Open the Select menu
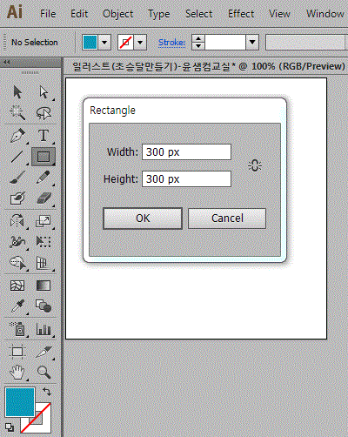The height and width of the screenshot is (437, 348). coord(199,14)
